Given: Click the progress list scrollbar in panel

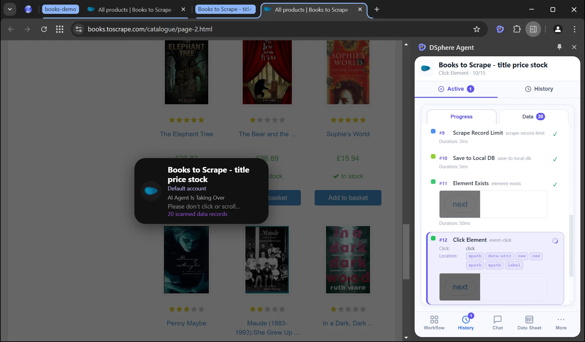Looking at the screenshot, I should 571,245.
